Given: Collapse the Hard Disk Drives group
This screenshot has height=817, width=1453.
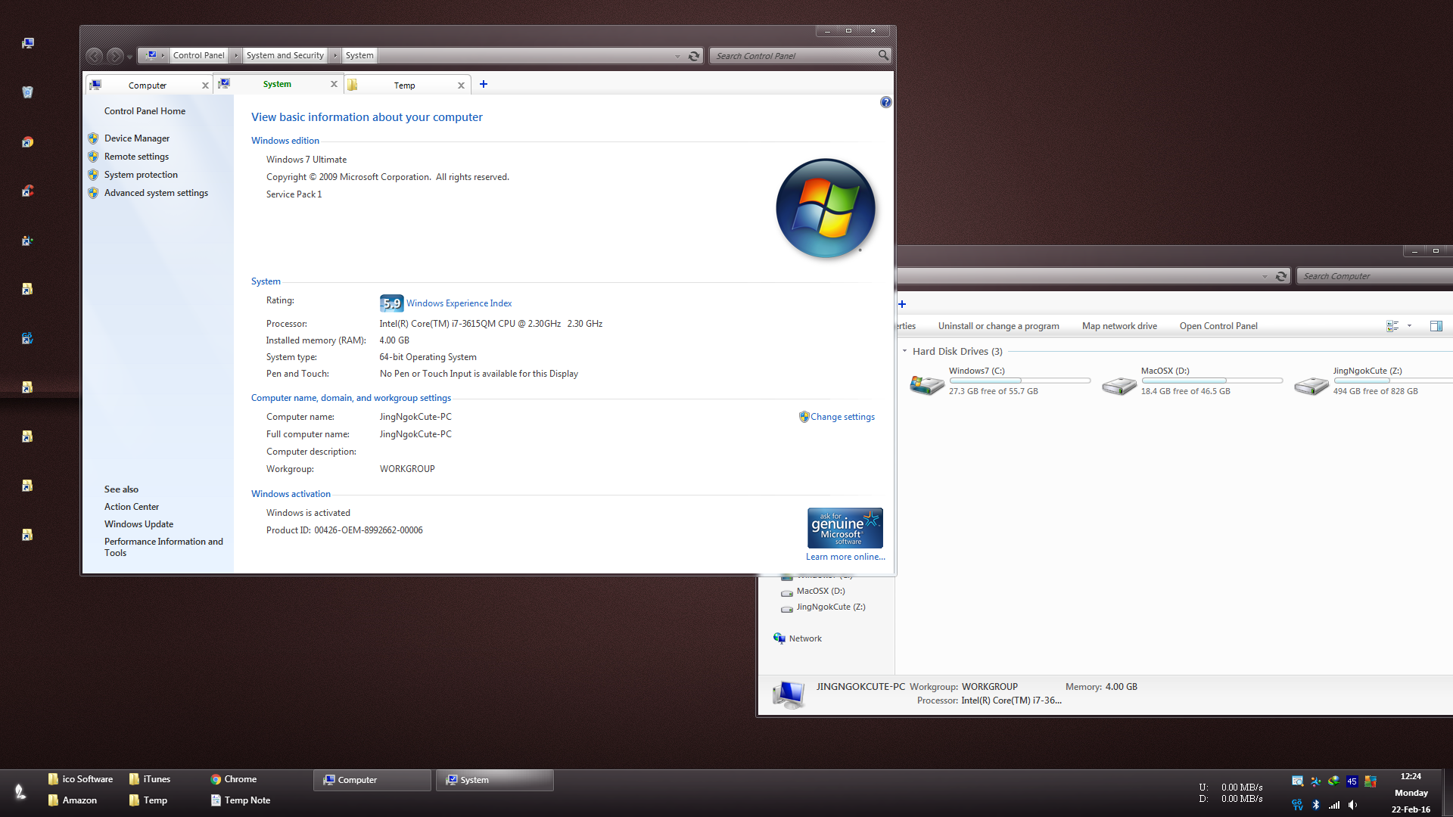Looking at the screenshot, I should pyautogui.click(x=904, y=351).
